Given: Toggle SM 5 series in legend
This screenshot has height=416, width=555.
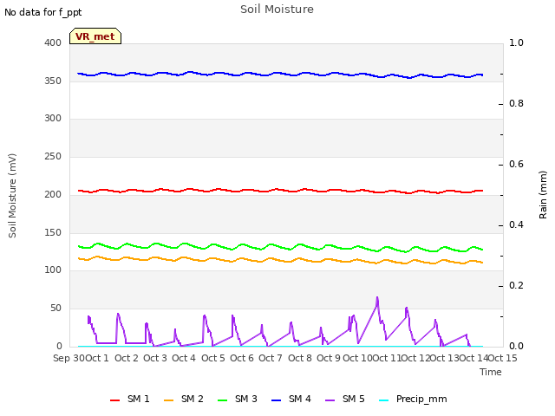Looking at the screenshot, I should click(345, 399).
